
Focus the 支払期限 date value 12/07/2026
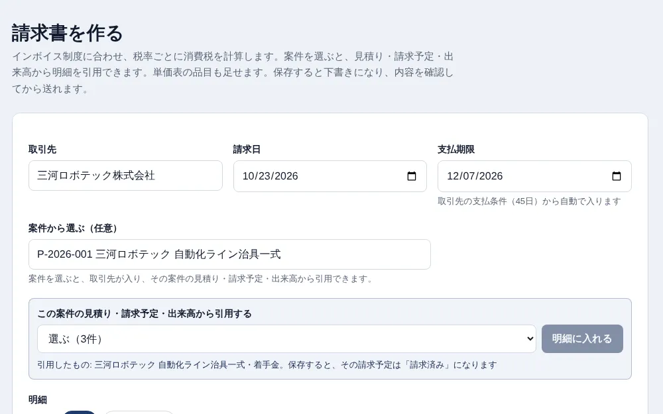click(475, 176)
